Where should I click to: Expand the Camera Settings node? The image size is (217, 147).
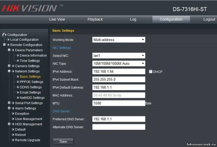coord(9,66)
